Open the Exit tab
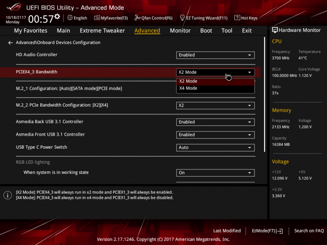The height and width of the screenshot is (245, 327). 247,31
